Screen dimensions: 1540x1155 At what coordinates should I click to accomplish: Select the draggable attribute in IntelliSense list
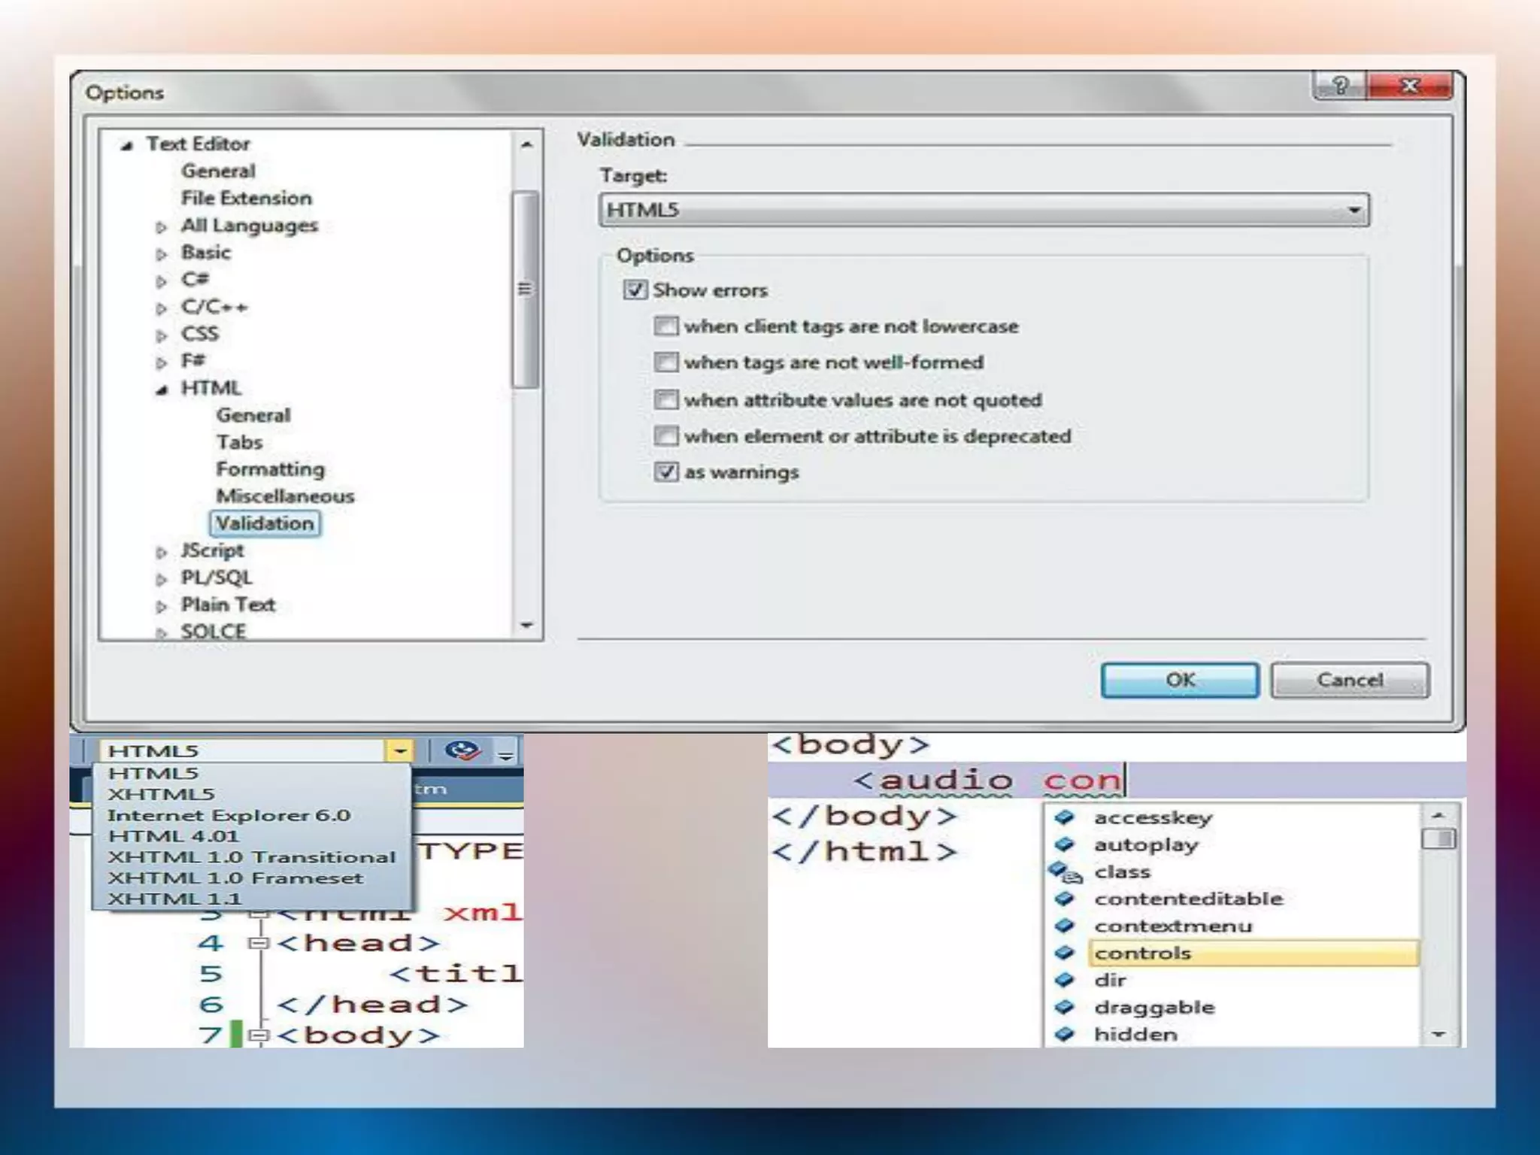[x=1154, y=1008]
